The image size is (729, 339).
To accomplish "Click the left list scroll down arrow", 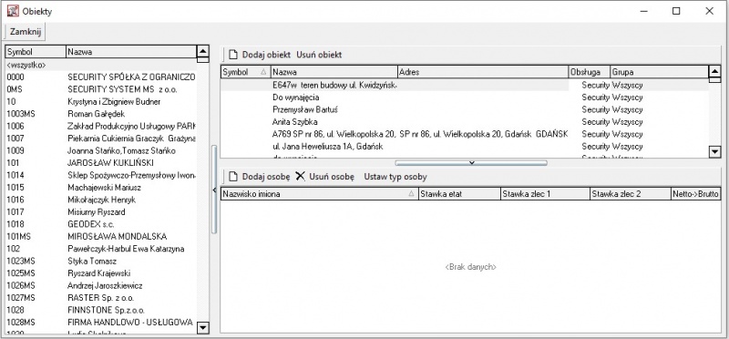I will click(202, 327).
